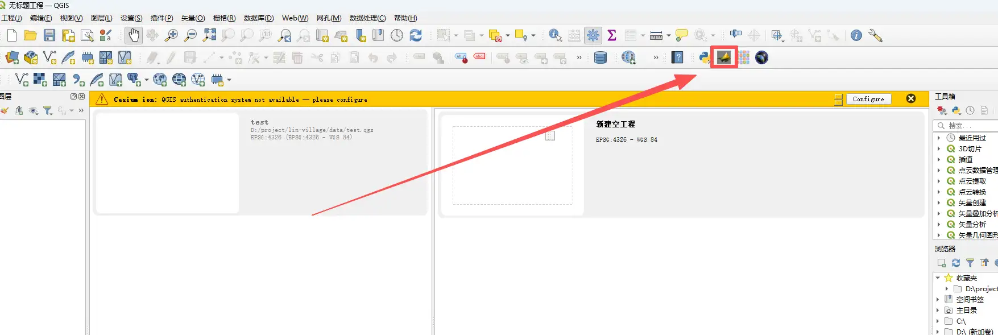This screenshot has height=335, width=998.
Task: Open the measure tool dropdown arrow
Action: [x=669, y=36]
